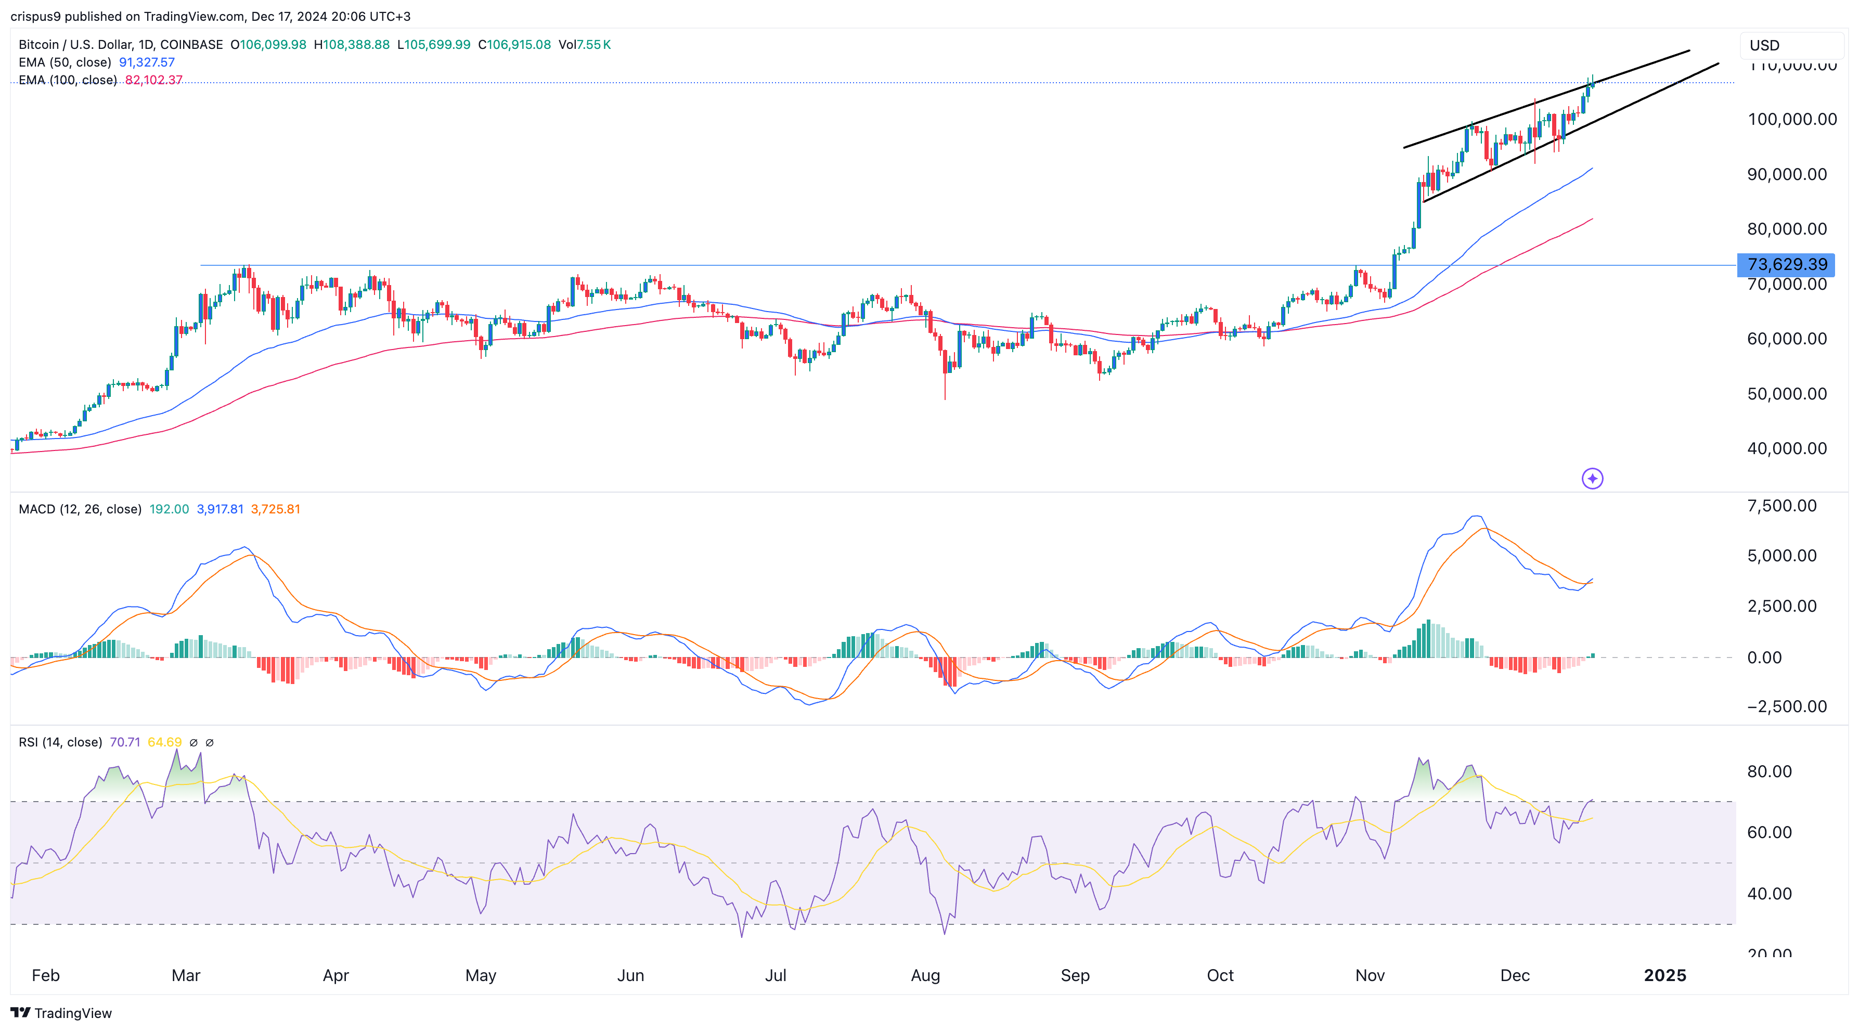The image size is (1859, 1031).
Task: Click the volume reading Vol 7.55 K
Action: pyautogui.click(x=585, y=45)
